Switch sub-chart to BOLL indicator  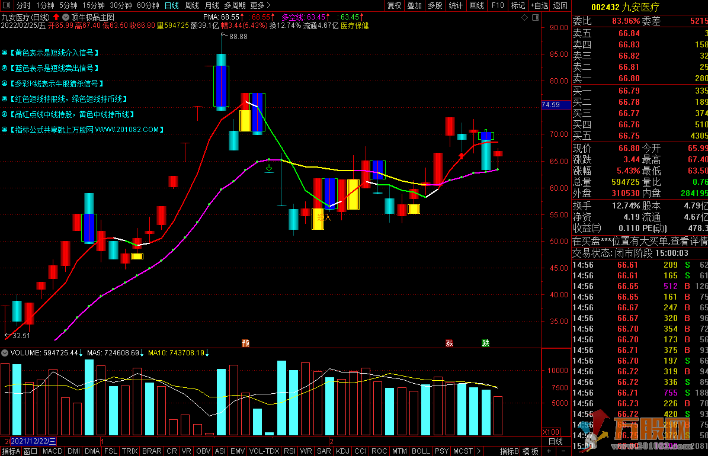pos(421,451)
